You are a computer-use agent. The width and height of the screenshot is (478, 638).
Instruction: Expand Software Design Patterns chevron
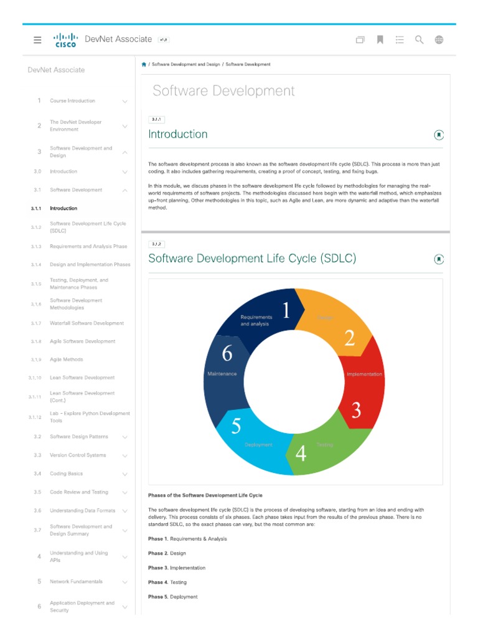[124, 437]
